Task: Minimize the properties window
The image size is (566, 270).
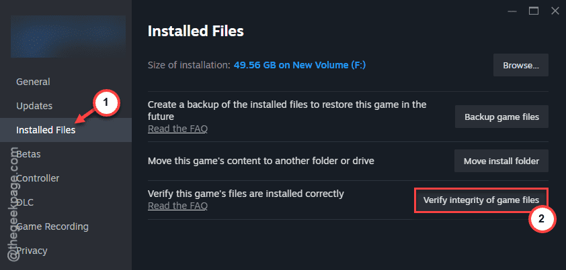Action: [x=512, y=11]
